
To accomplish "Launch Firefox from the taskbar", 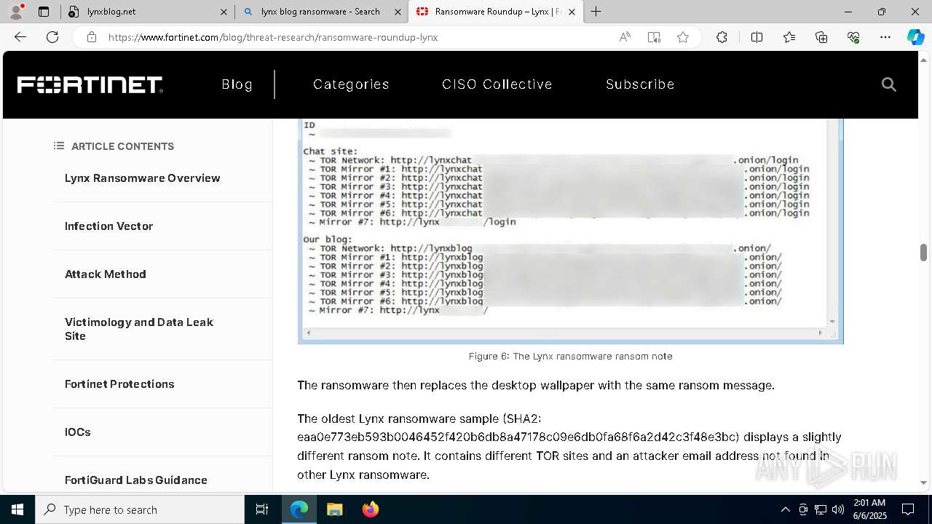I will 370,509.
